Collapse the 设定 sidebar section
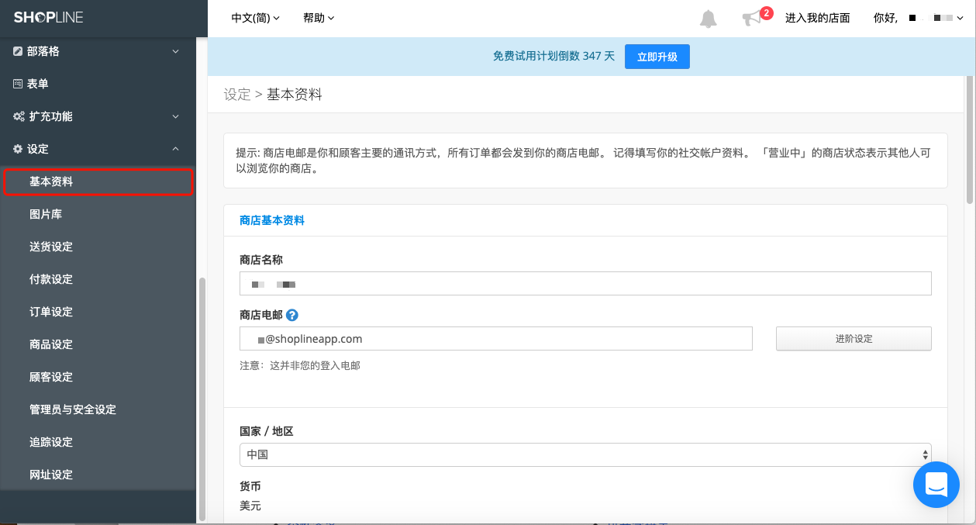The width and height of the screenshot is (976, 525). [98, 149]
